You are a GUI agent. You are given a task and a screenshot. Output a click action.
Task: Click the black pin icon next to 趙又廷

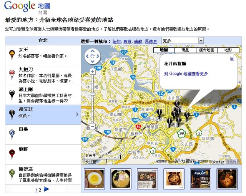point(12,115)
